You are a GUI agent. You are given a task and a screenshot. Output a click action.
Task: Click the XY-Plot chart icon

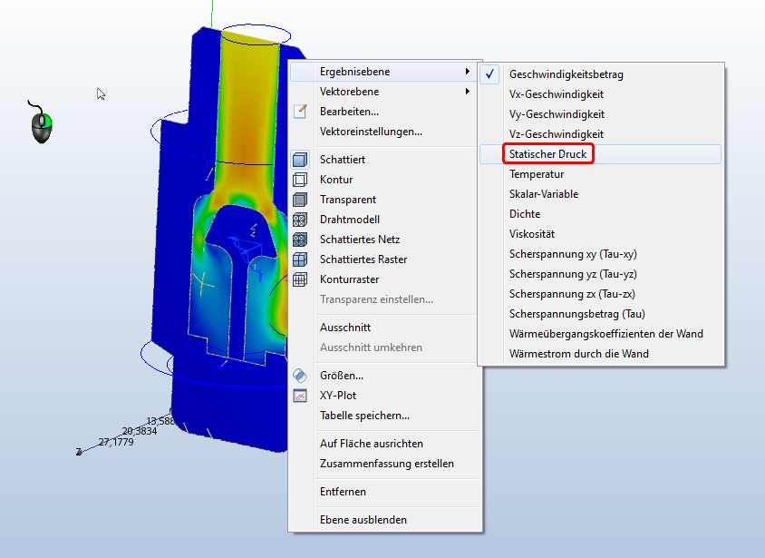coord(300,396)
